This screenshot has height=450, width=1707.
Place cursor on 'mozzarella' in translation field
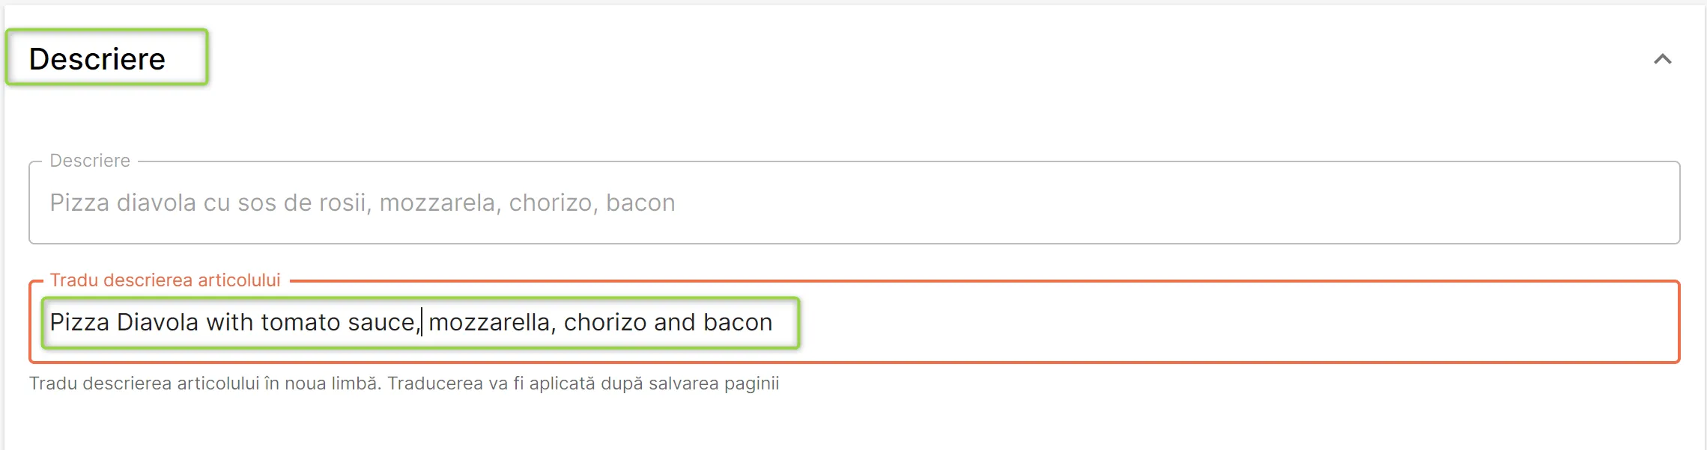490,322
